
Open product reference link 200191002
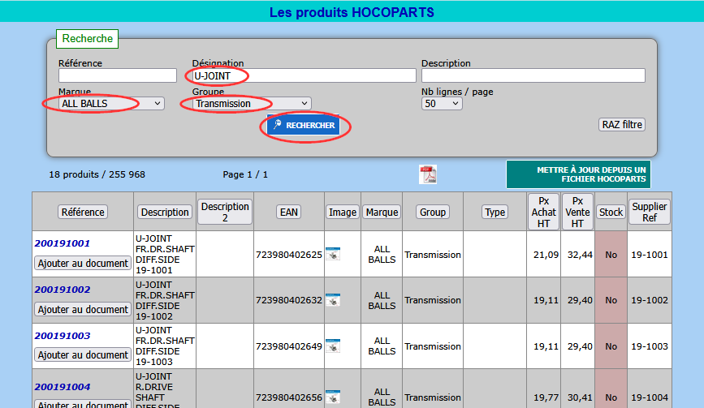pos(63,290)
